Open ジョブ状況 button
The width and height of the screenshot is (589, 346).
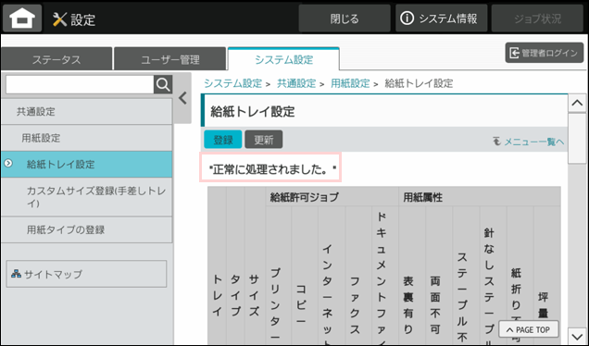(x=537, y=19)
